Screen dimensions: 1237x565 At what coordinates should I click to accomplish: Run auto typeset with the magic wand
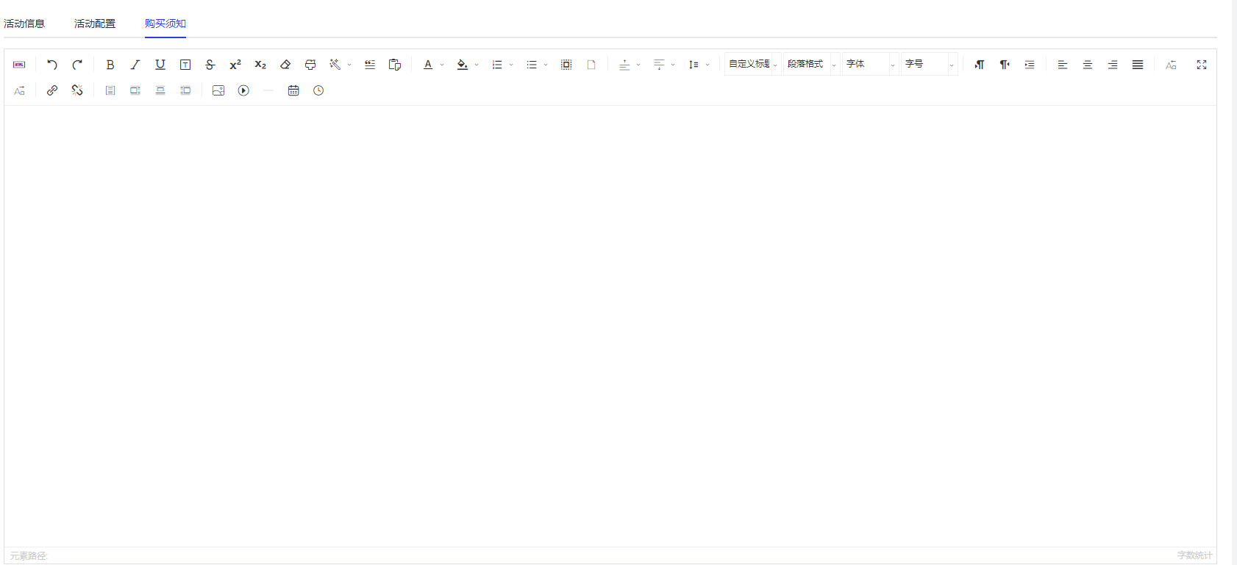pyautogui.click(x=335, y=65)
